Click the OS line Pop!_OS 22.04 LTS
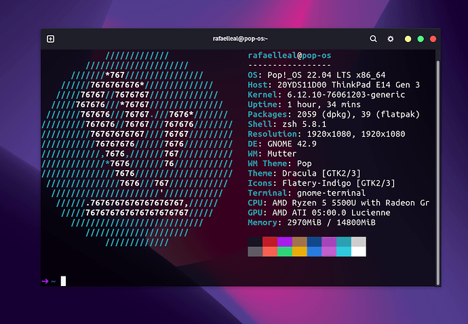 click(317, 75)
